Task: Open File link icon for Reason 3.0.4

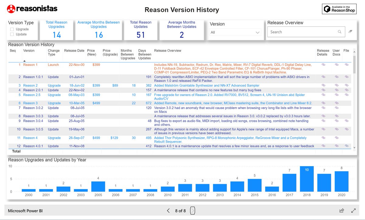Action: [x=346, y=121]
